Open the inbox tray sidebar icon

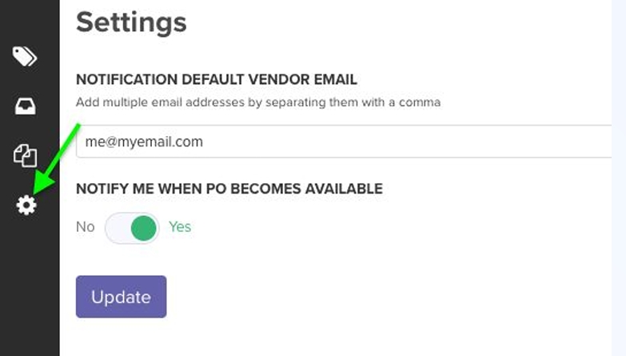(26, 106)
